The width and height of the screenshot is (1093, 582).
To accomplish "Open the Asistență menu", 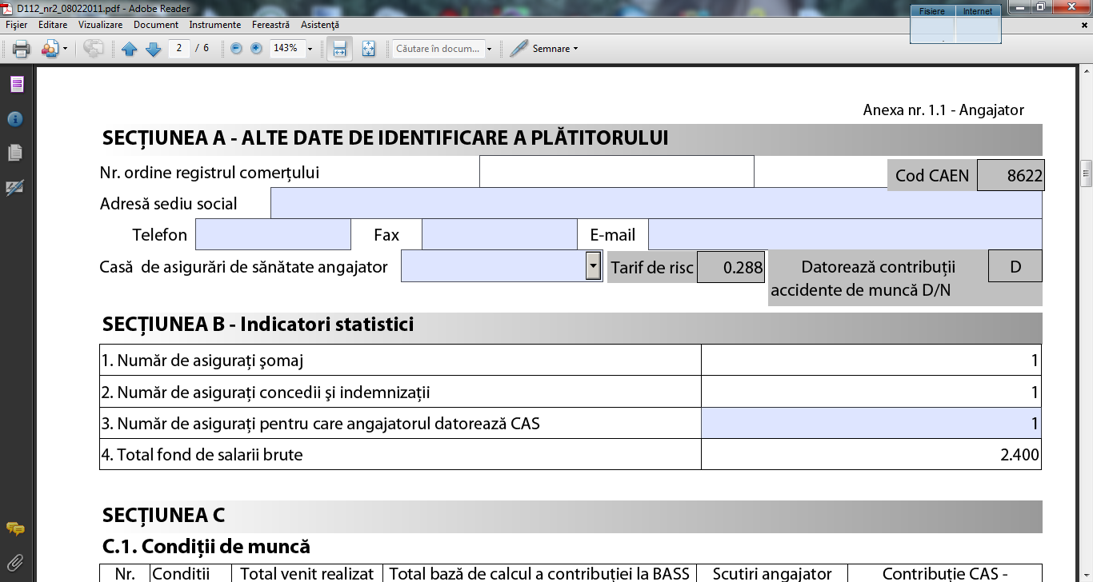I will (x=320, y=25).
